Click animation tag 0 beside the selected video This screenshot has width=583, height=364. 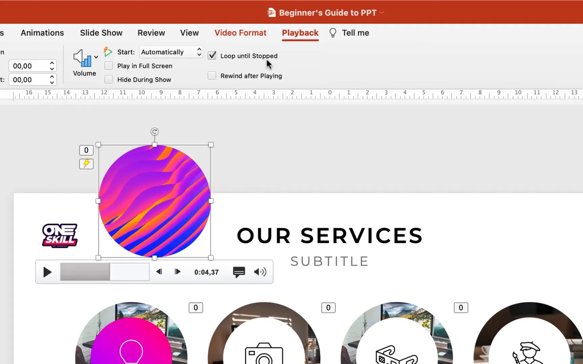(x=86, y=150)
